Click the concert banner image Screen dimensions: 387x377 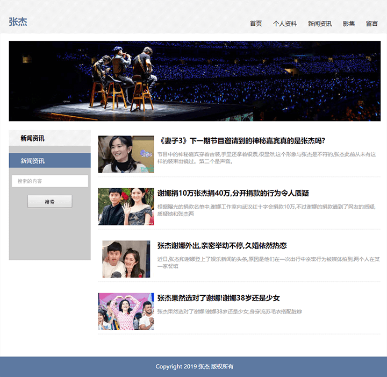195,81
